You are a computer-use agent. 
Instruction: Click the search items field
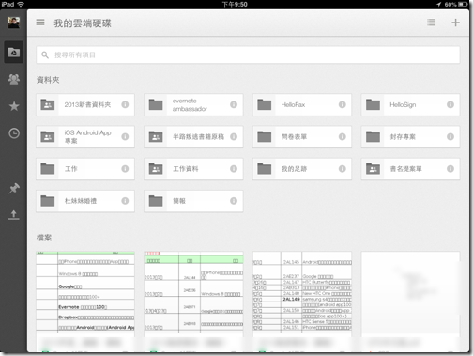[248, 55]
